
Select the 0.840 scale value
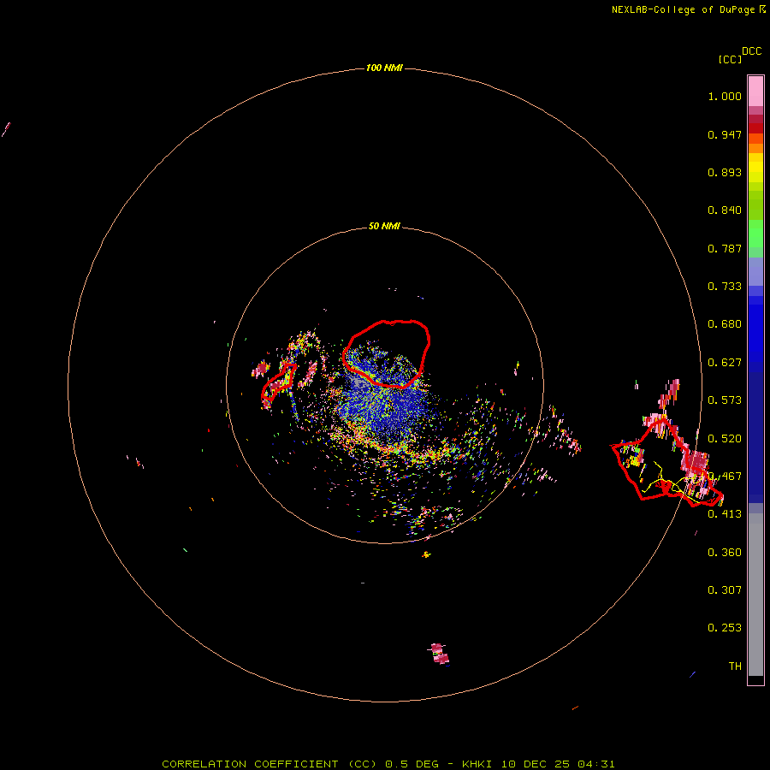(725, 210)
